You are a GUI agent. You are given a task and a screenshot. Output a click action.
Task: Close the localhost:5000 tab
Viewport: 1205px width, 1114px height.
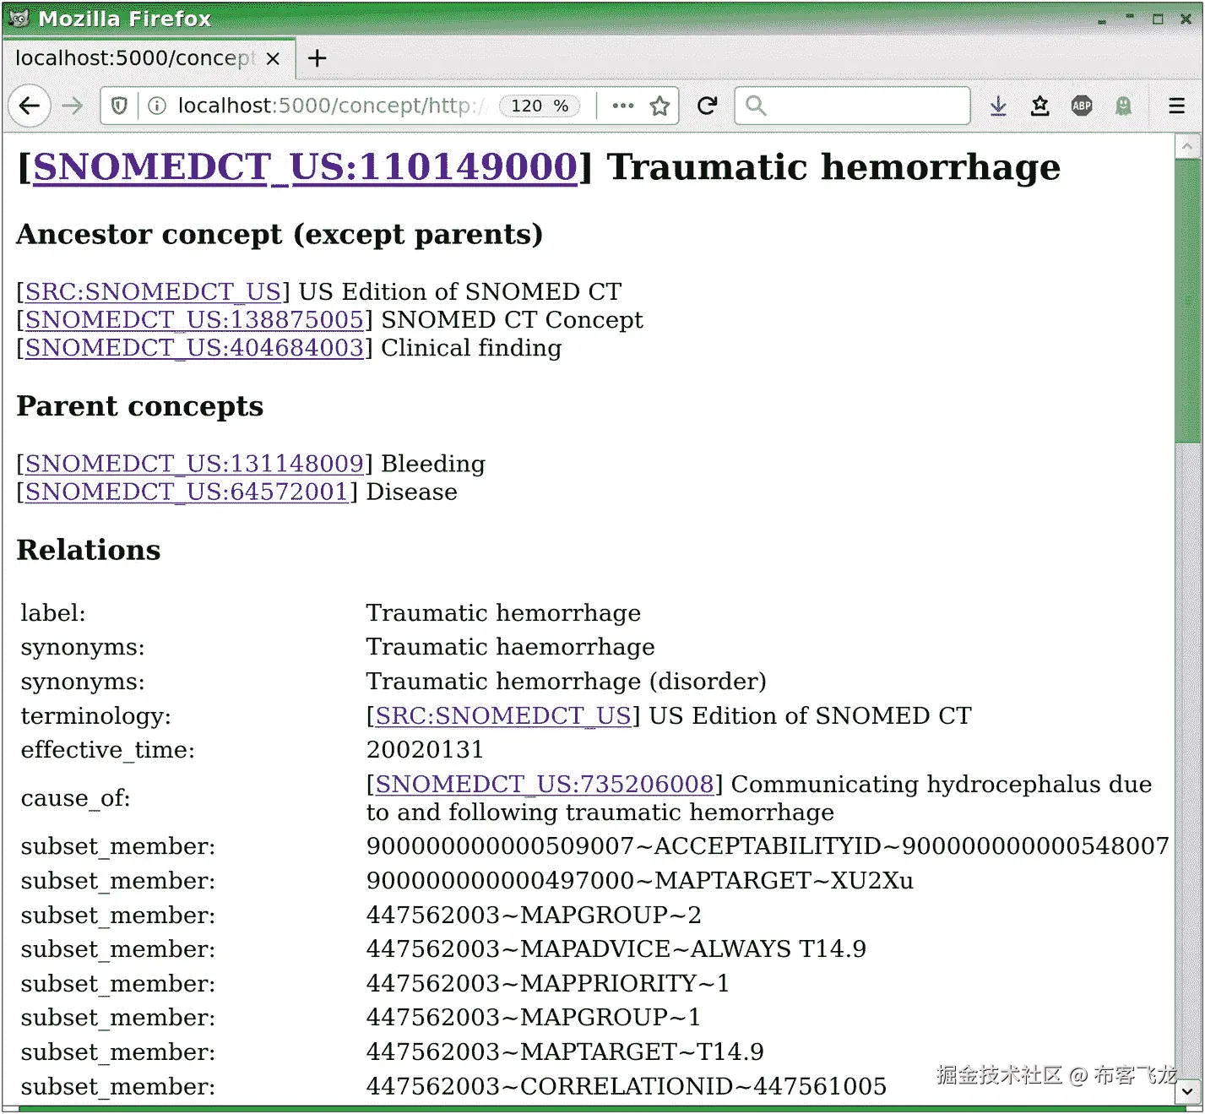[x=273, y=58]
